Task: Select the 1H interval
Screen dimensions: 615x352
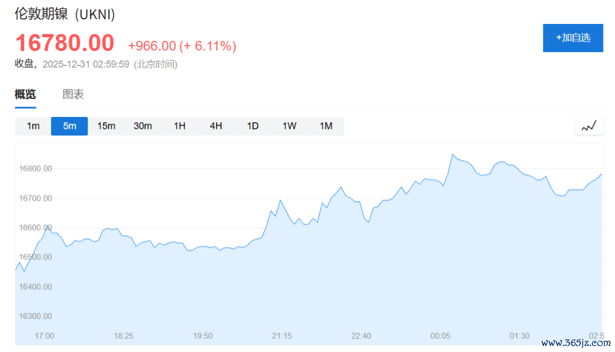Action: (x=180, y=126)
